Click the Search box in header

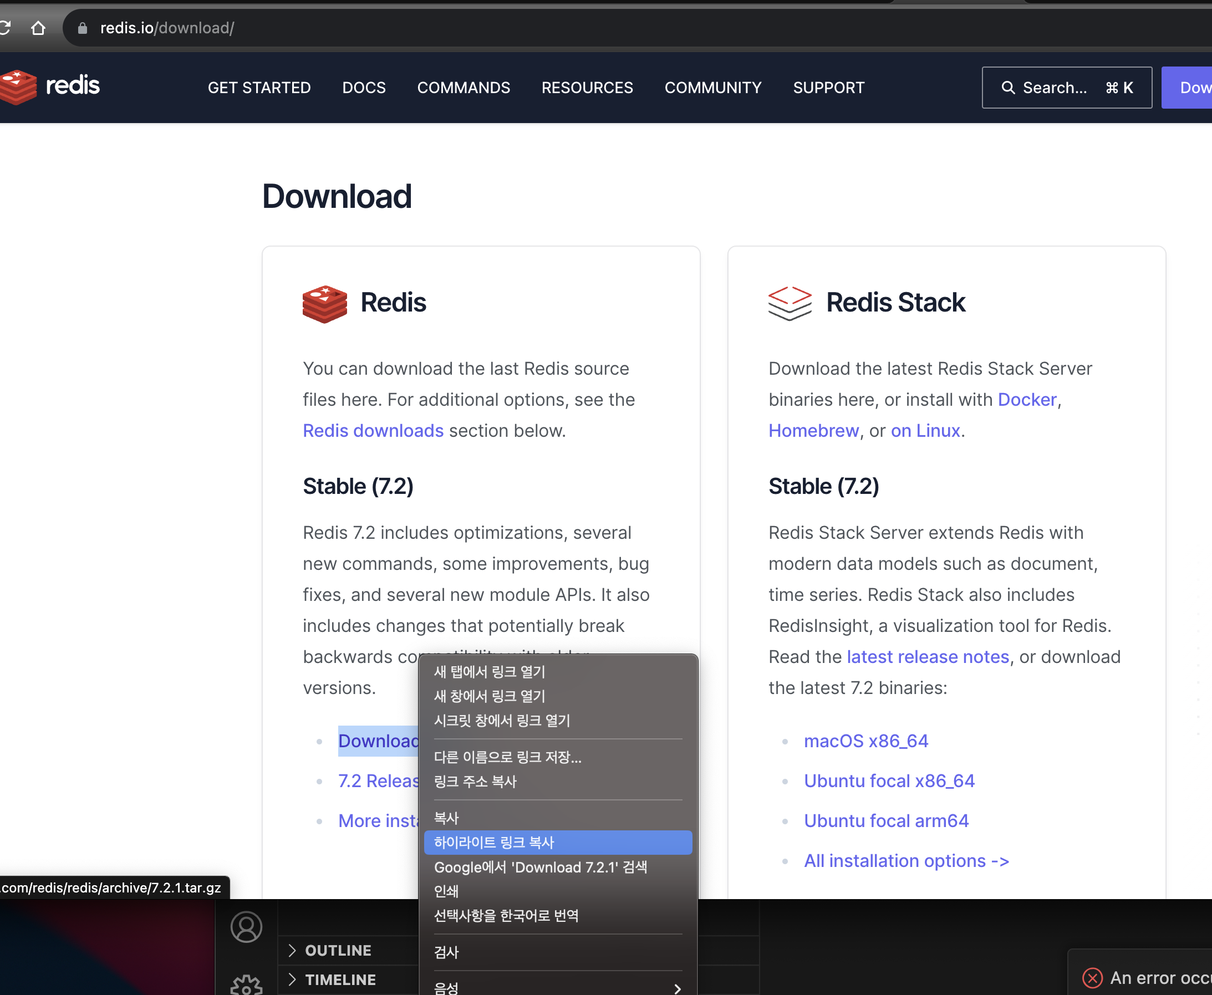tap(1067, 88)
